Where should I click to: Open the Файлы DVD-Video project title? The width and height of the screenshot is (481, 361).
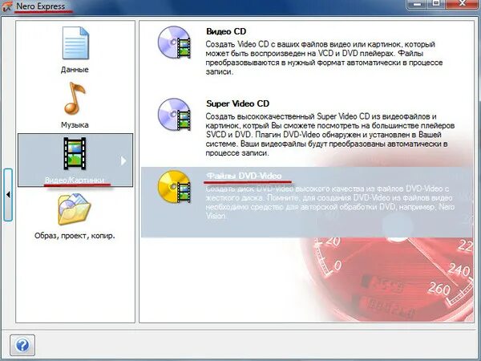244,176
